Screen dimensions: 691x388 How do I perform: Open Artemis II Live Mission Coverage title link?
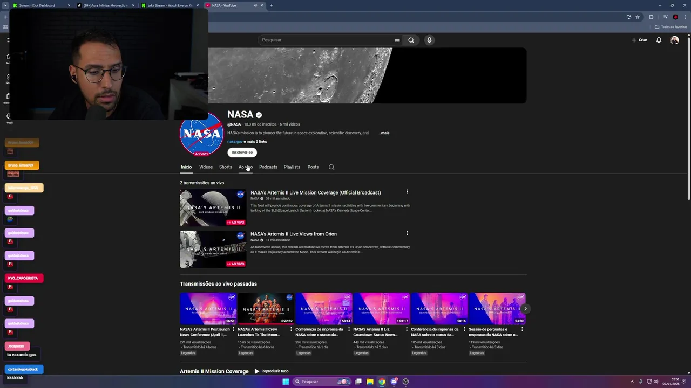click(315, 192)
